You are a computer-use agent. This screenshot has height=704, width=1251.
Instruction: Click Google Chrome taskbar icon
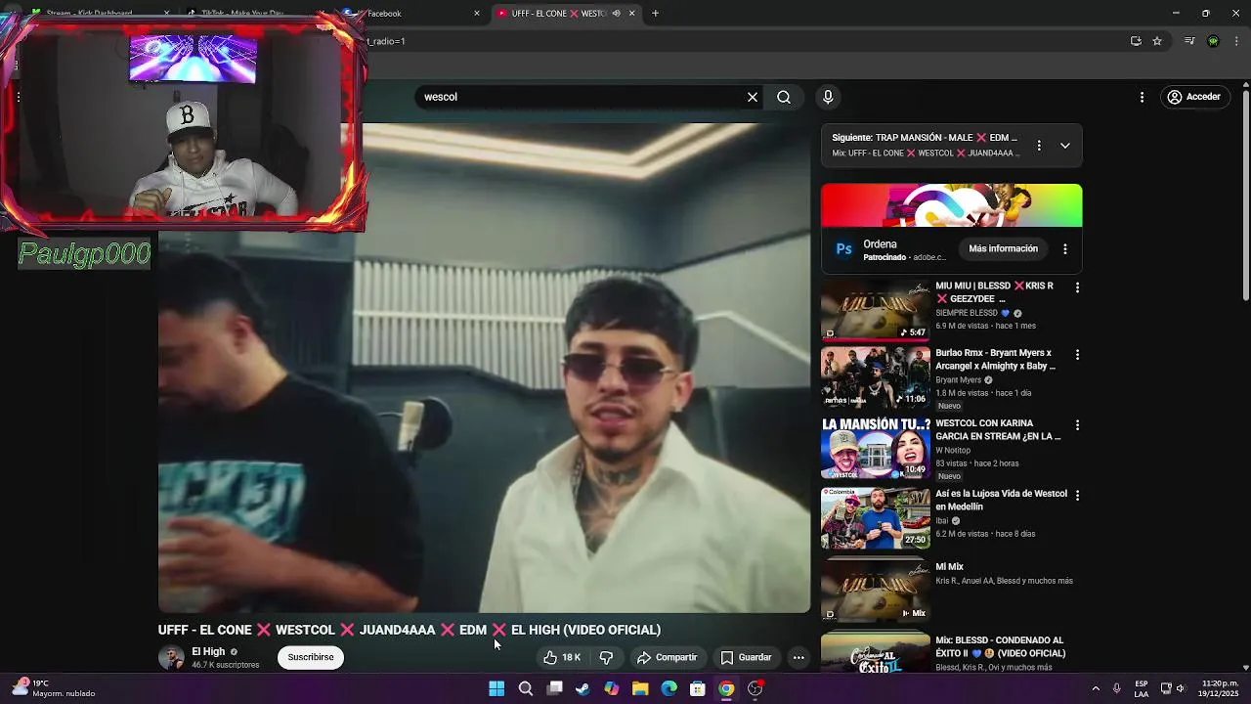726,689
